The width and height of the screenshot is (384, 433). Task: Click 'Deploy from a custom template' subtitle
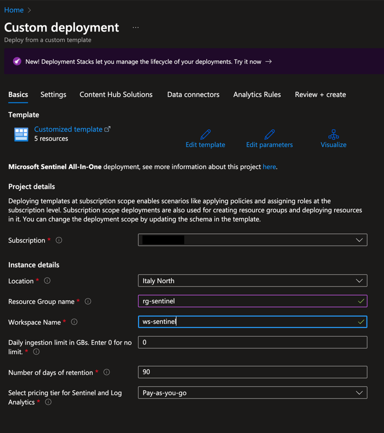(48, 40)
